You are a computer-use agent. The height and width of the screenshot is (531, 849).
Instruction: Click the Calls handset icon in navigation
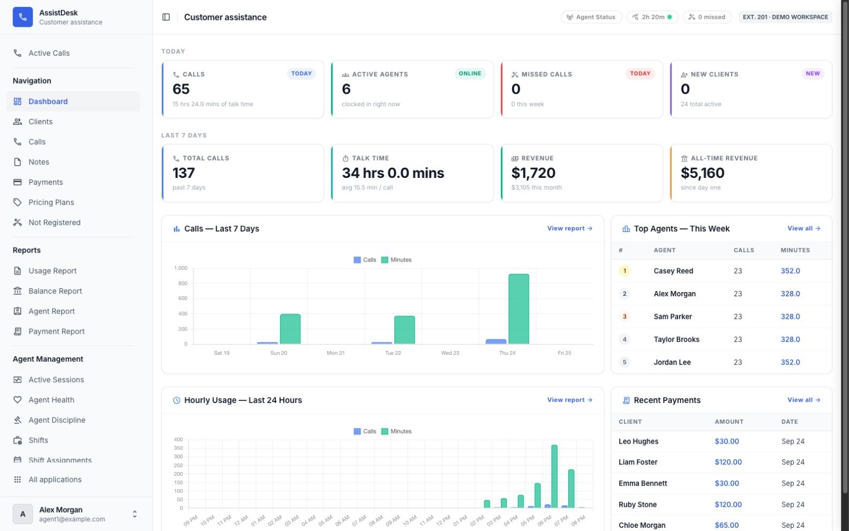tap(18, 142)
